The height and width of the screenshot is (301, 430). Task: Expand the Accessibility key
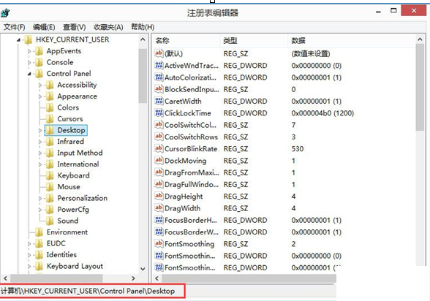point(40,85)
